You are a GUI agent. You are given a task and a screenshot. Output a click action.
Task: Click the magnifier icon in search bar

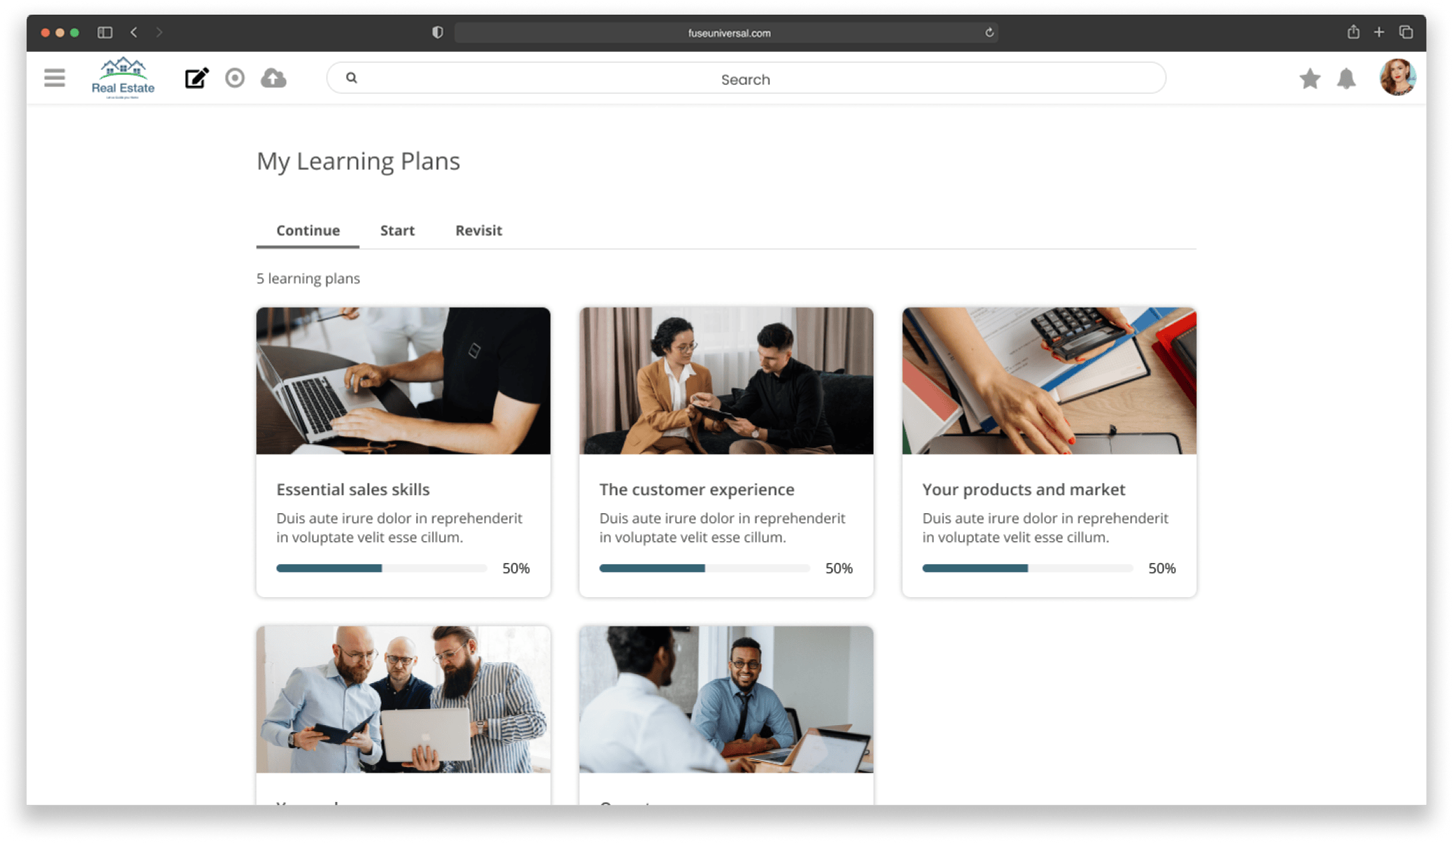tap(352, 78)
